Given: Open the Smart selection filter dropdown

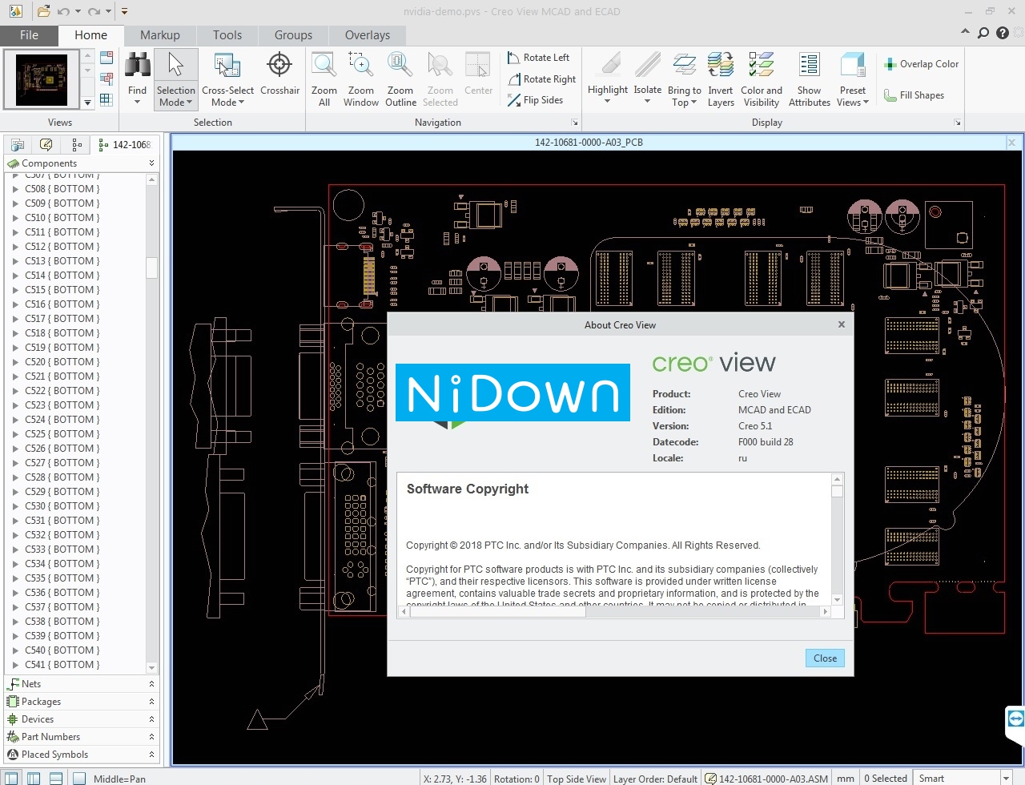Looking at the screenshot, I should (1007, 778).
